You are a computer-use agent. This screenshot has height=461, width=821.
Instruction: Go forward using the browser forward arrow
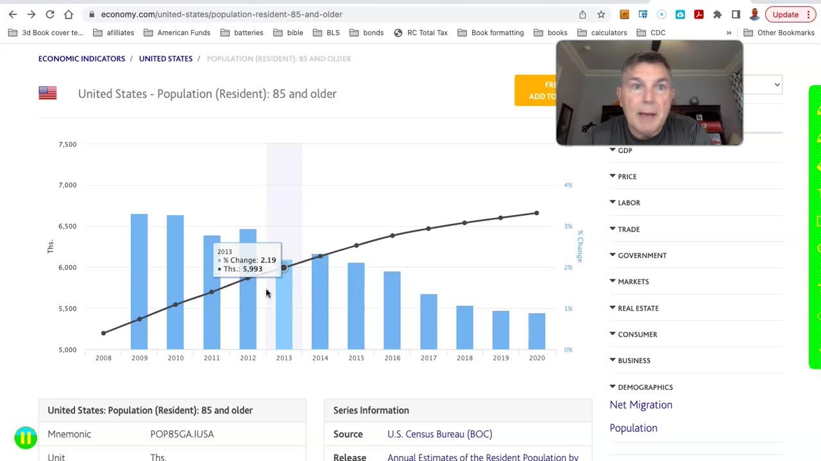pyautogui.click(x=31, y=14)
